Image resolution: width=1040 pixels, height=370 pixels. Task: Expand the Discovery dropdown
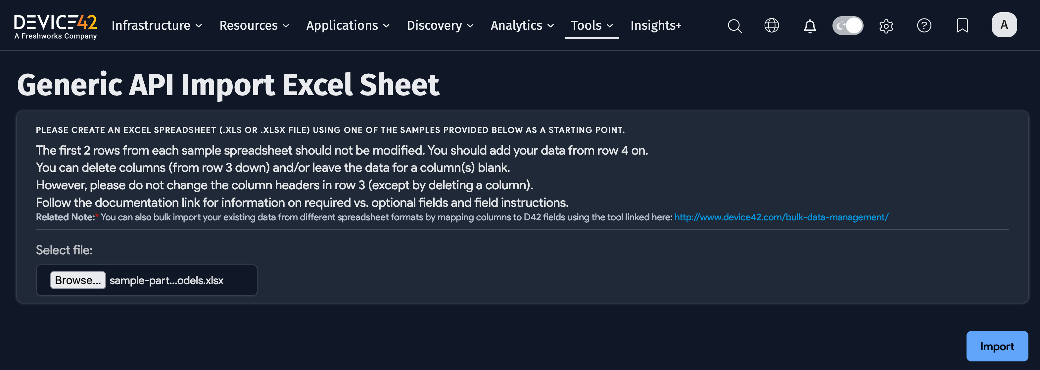[440, 25]
